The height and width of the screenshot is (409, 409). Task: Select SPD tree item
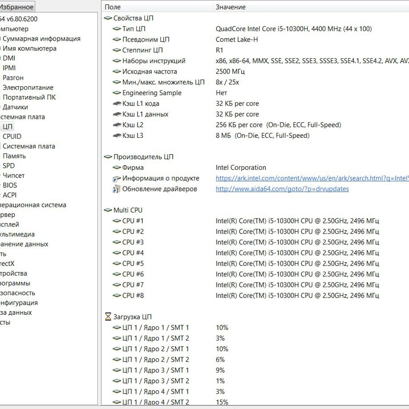pyautogui.click(x=9, y=166)
